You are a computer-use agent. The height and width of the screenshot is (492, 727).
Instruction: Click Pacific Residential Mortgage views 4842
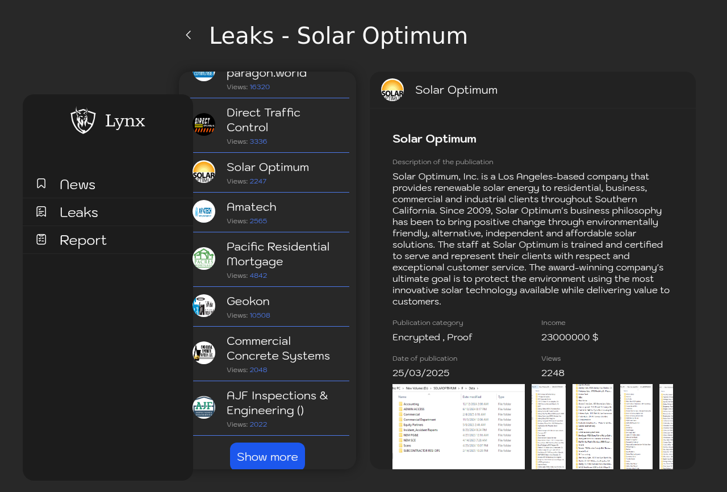coord(258,276)
